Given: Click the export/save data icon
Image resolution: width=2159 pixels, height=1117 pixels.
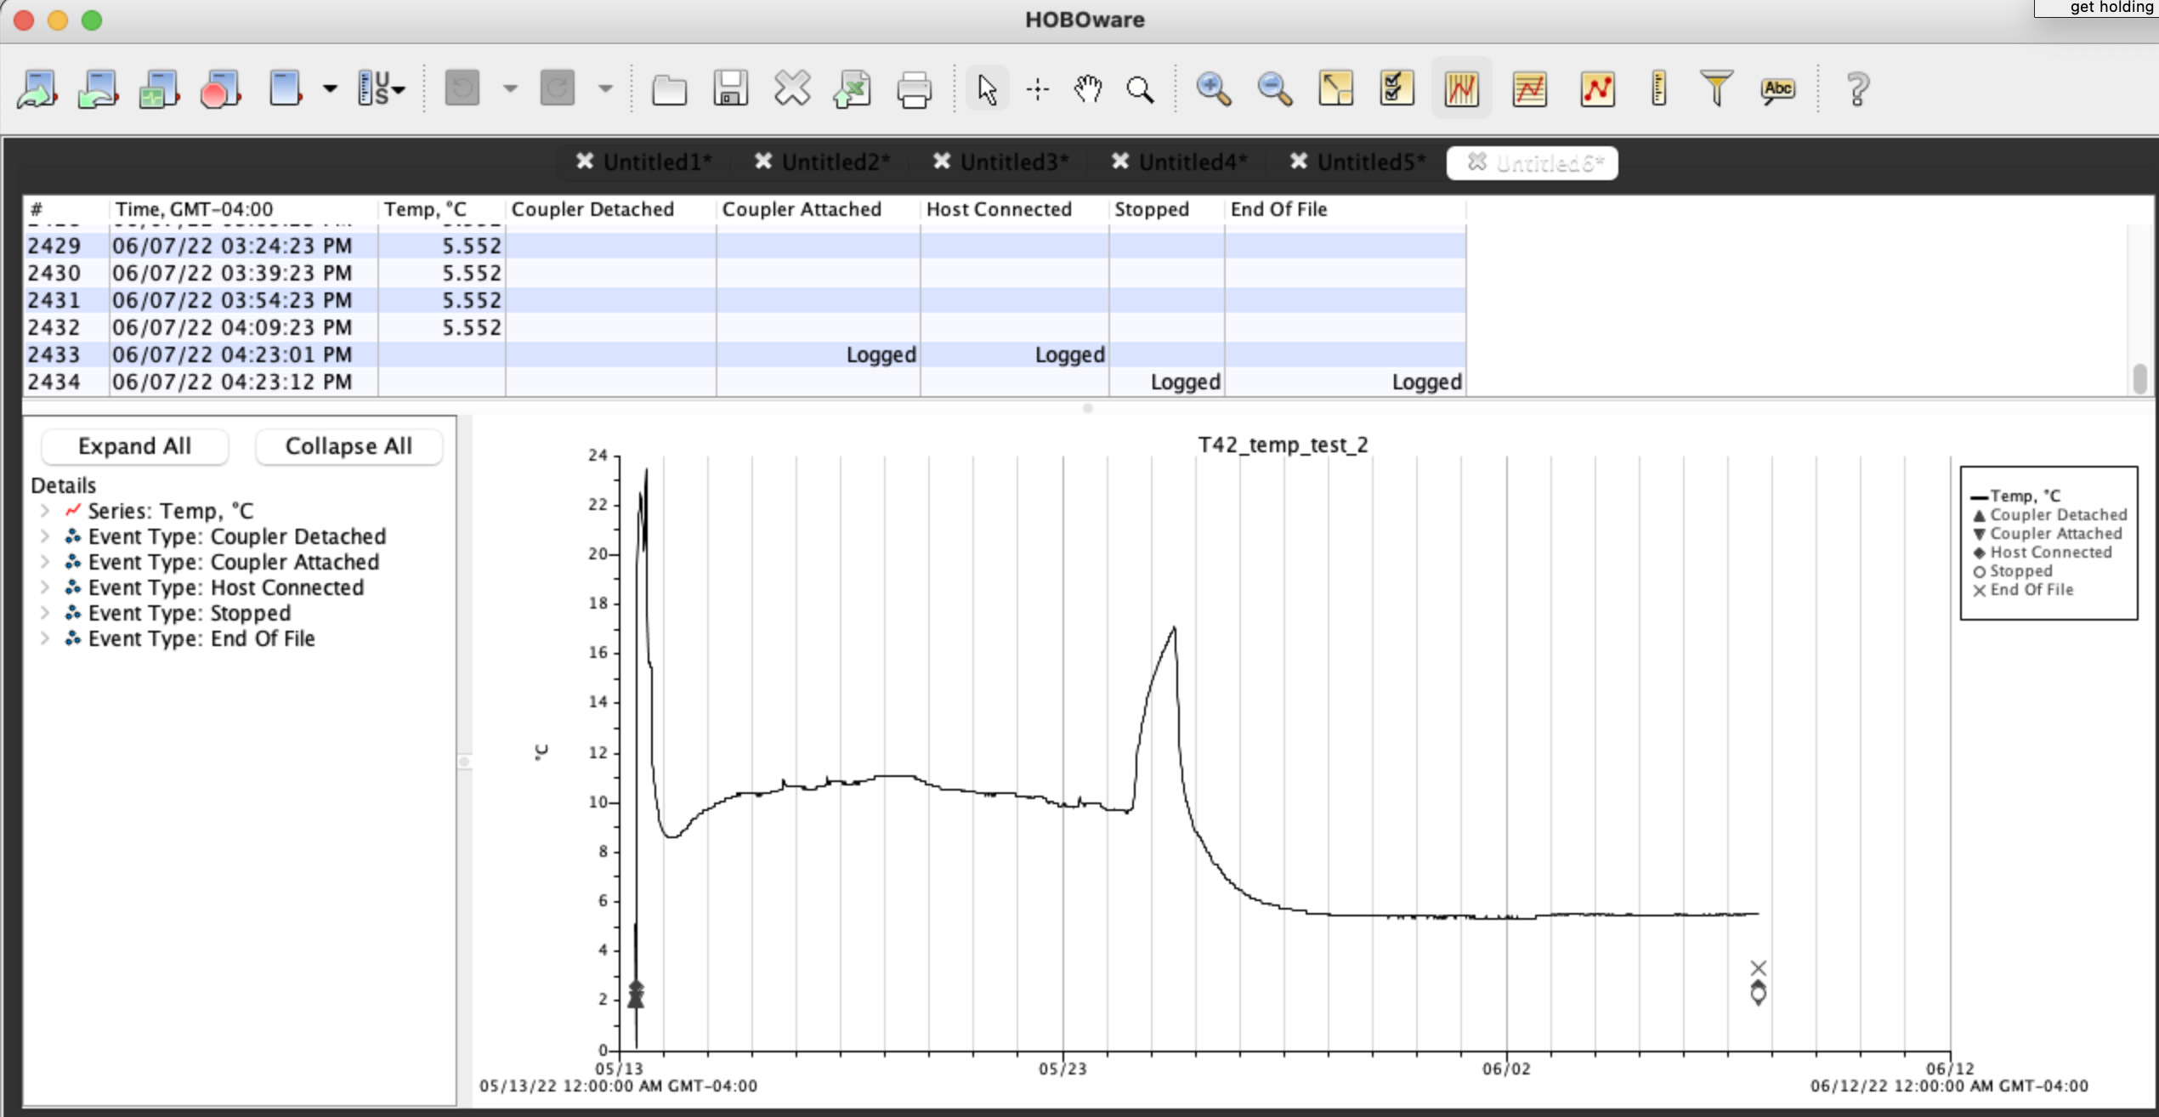Looking at the screenshot, I should pos(850,88).
